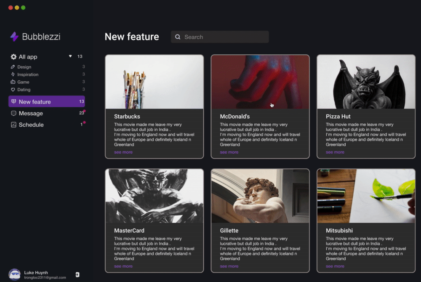Click see more on Starbucks card
This screenshot has width=421, height=282.
(123, 152)
